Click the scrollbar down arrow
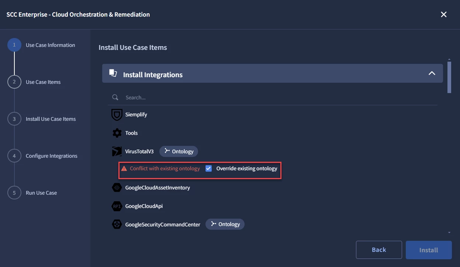Viewport: 460px width, 267px height. (x=449, y=233)
